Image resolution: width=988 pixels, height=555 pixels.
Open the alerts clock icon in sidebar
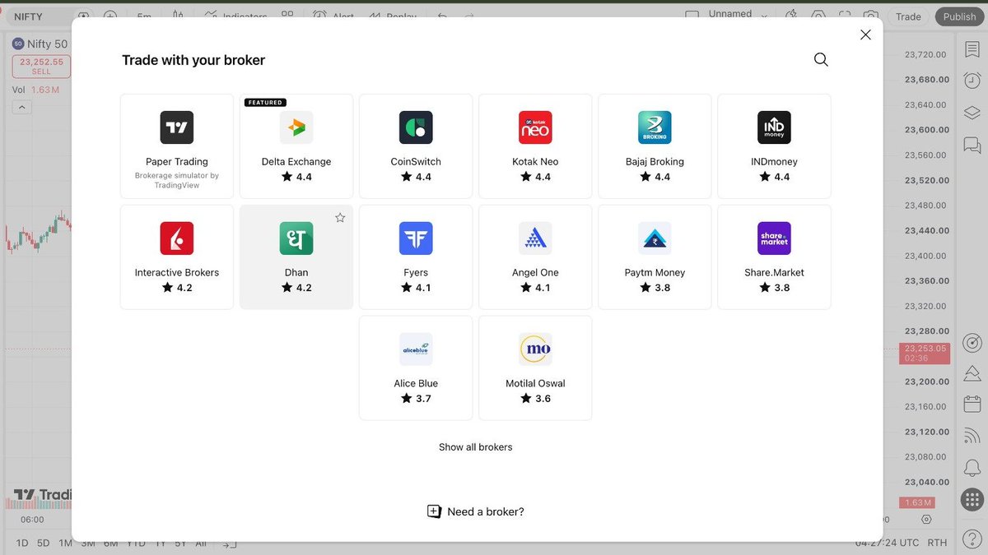[972, 81]
